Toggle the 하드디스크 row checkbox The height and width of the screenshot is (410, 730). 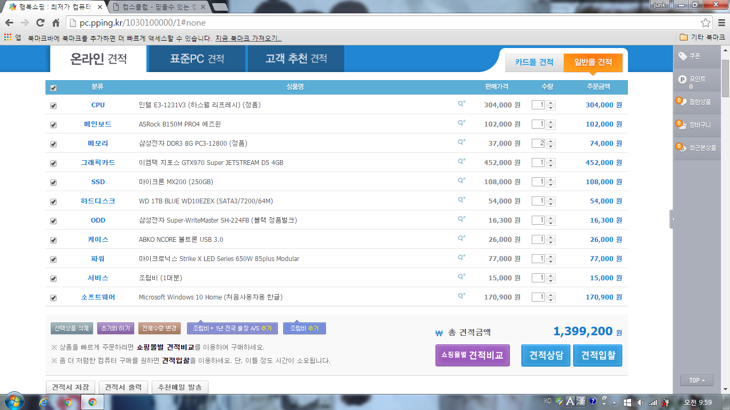tap(53, 202)
